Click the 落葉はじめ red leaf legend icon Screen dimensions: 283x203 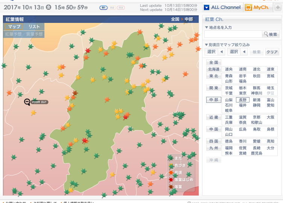coord(171,180)
